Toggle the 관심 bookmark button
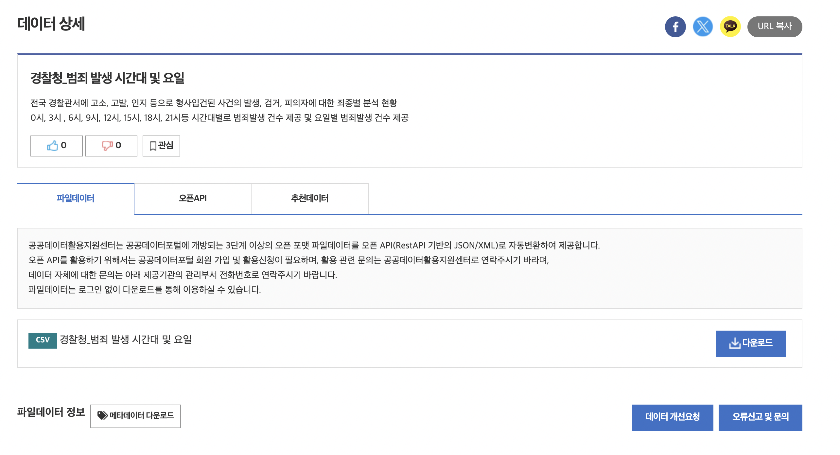The width and height of the screenshot is (840, 455). (x=161, y=146)
